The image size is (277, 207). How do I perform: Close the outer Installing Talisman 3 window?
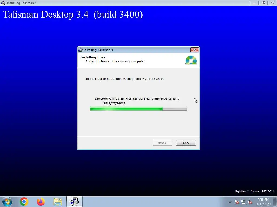click(x=272, y=3)
